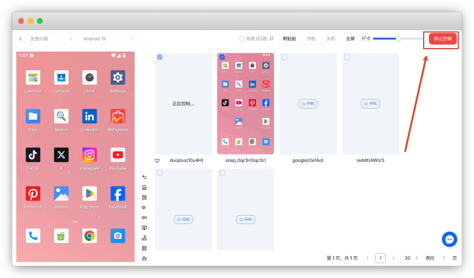The width and height of the screenshot is (474, 278).
Task: Open the Android 15 version dropdown
Action: pos(108,39)
